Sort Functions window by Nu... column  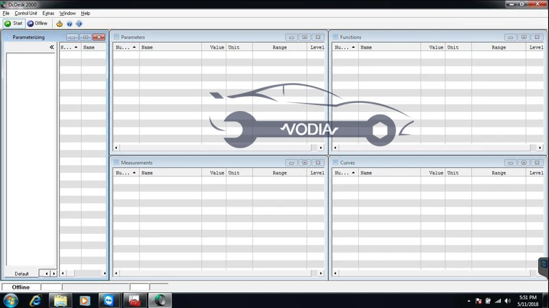[345, 47]
